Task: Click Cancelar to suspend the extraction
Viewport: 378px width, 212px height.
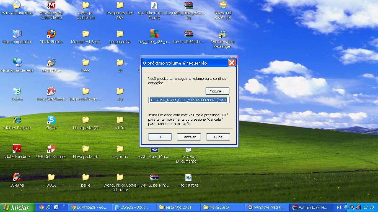Action: (x=189, y=137)
